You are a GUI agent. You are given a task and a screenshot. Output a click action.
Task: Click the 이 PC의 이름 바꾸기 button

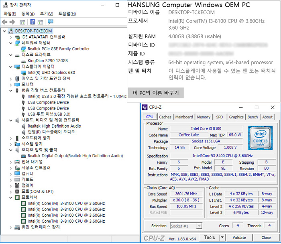pyautogui.click(x=156, y=93)
